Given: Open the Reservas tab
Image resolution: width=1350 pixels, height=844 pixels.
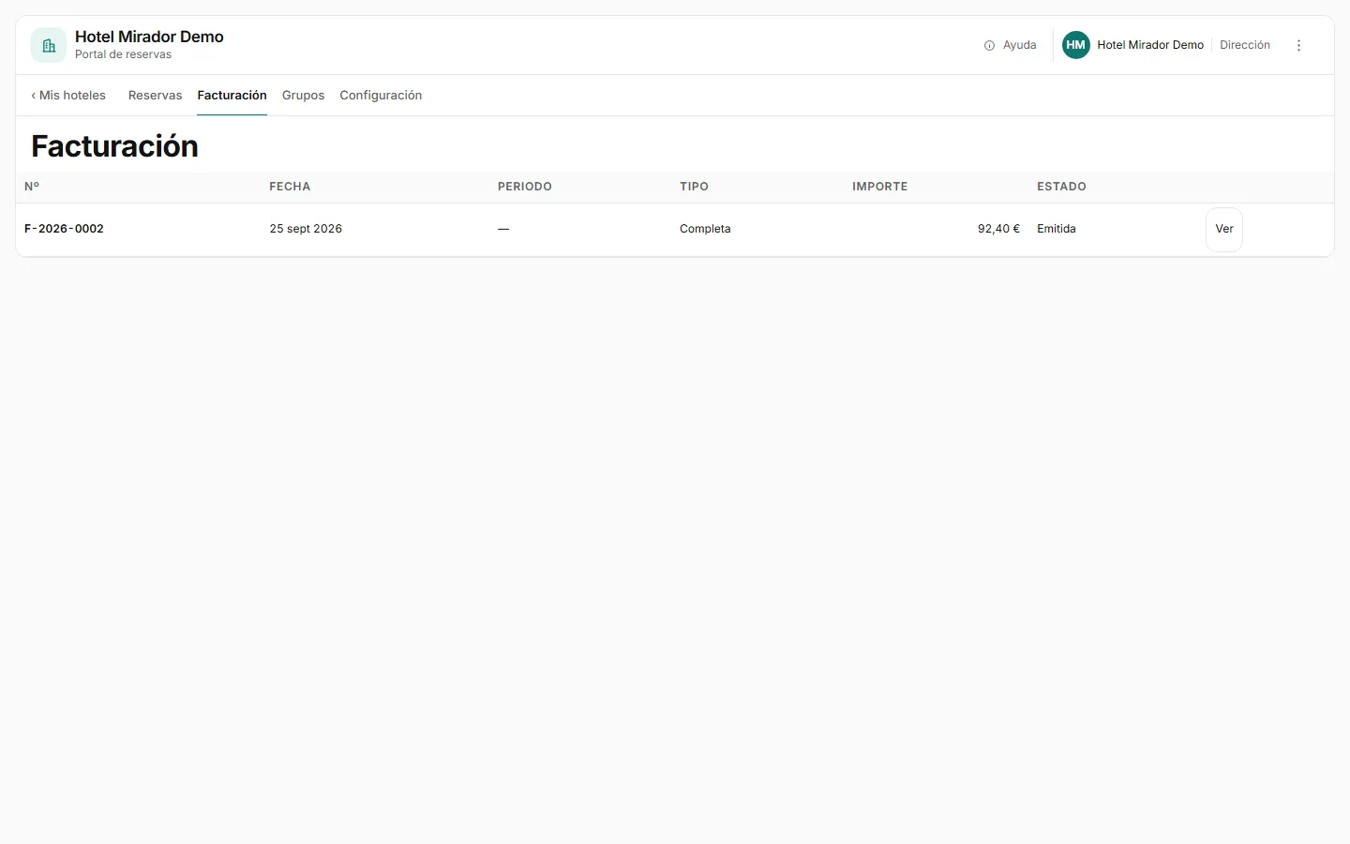Looking at the screenshot, I should point(155,96).
